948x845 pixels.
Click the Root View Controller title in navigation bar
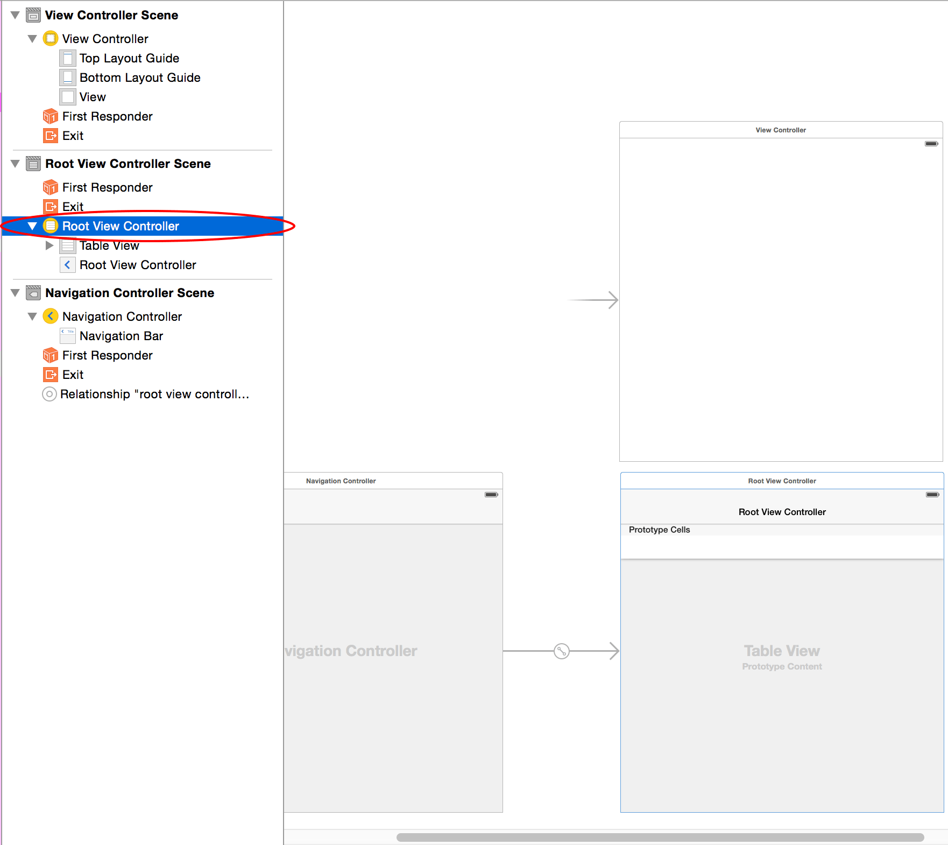click(x=782, y=512)
